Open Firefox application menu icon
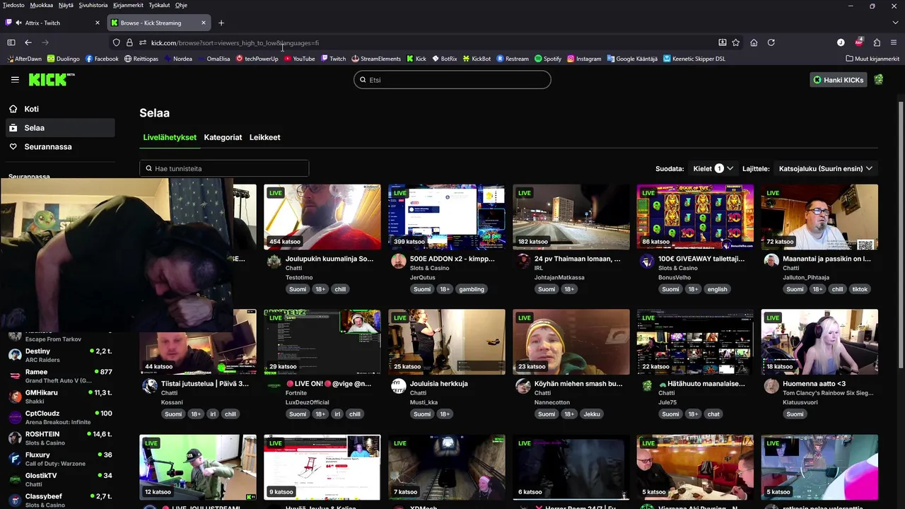The width and height of the screenshot is (905, 509). pyautogui.click(x=894, y=42)
